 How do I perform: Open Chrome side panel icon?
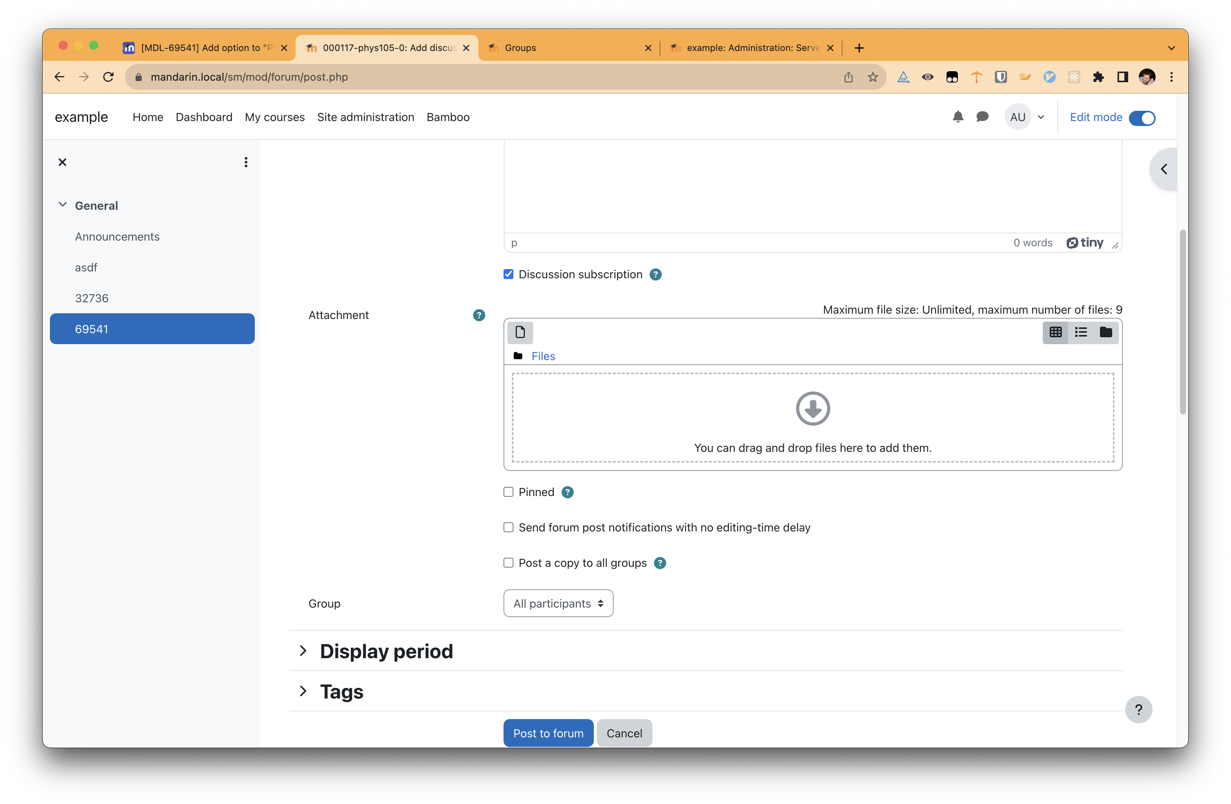[1122, 77]
